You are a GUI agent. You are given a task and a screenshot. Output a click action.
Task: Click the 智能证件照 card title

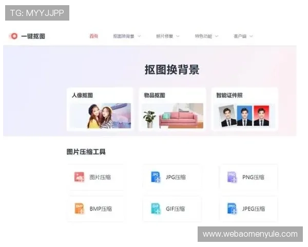coord(229,95)
